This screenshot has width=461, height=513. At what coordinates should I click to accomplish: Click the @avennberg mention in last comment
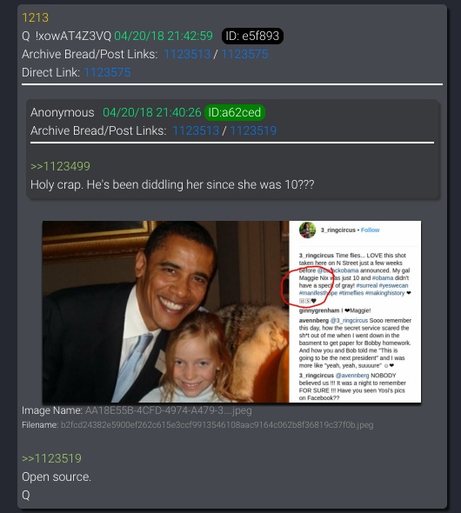click(x=352, y=376)
